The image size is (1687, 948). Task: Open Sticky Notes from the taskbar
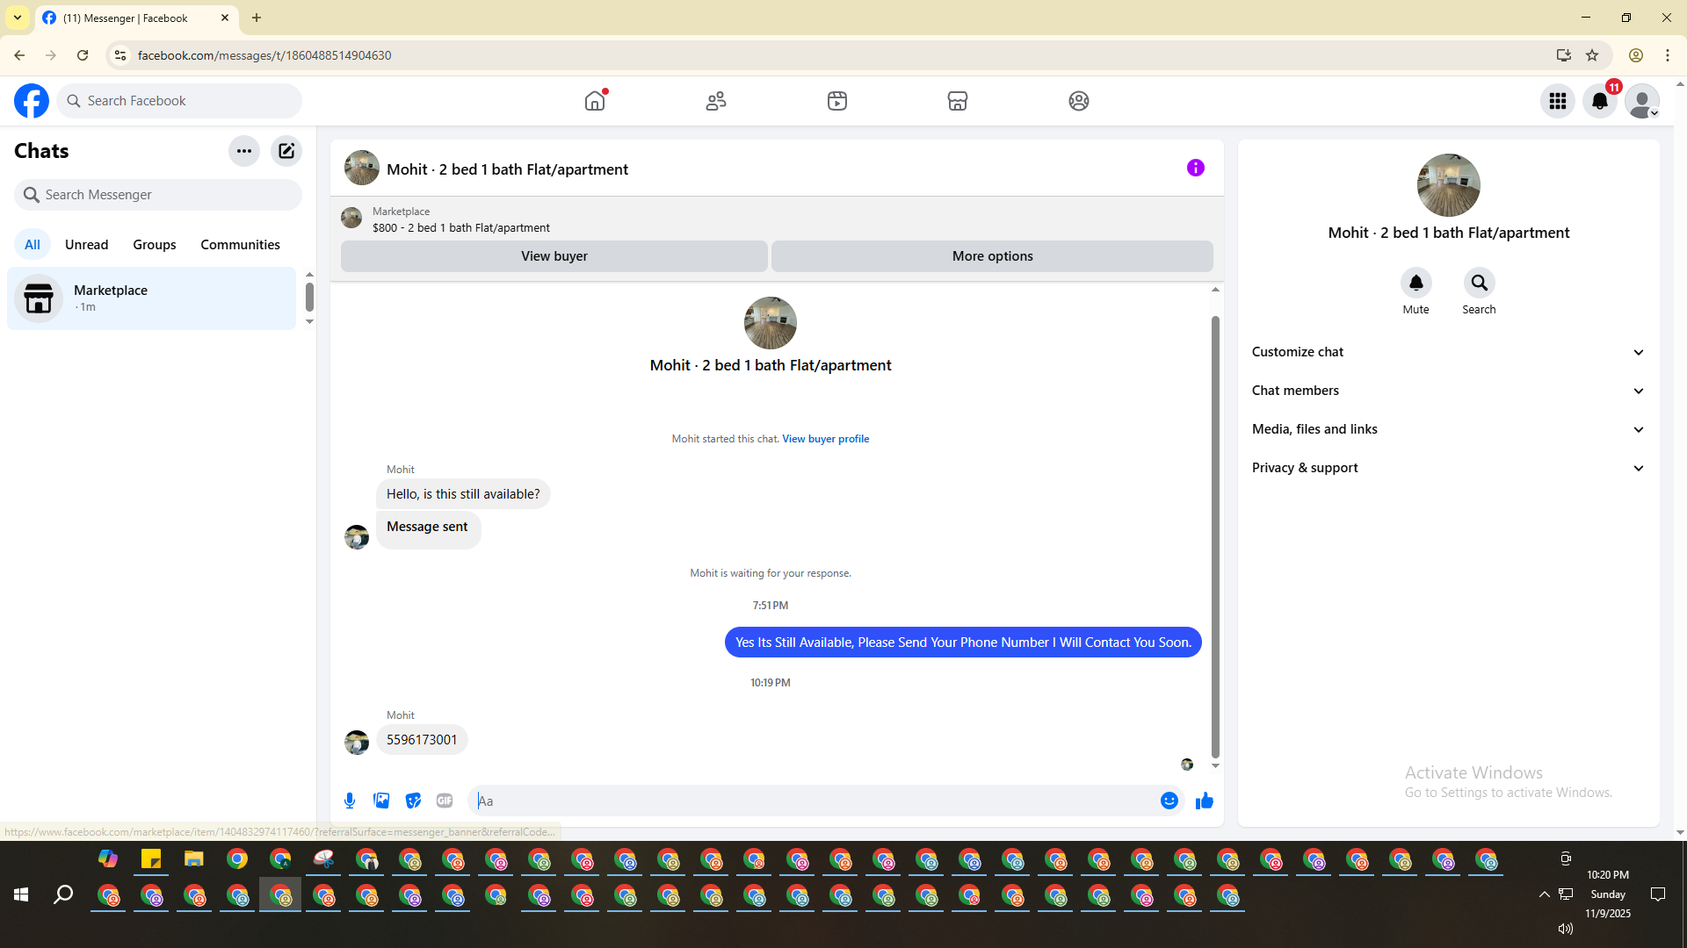tap(151, 858)
